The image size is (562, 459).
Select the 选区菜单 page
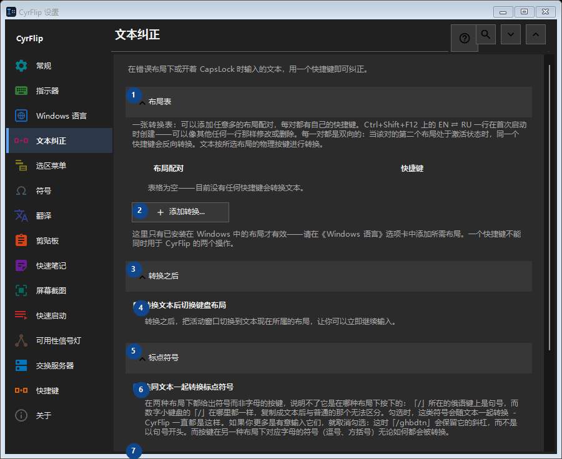tap(59, 165)
